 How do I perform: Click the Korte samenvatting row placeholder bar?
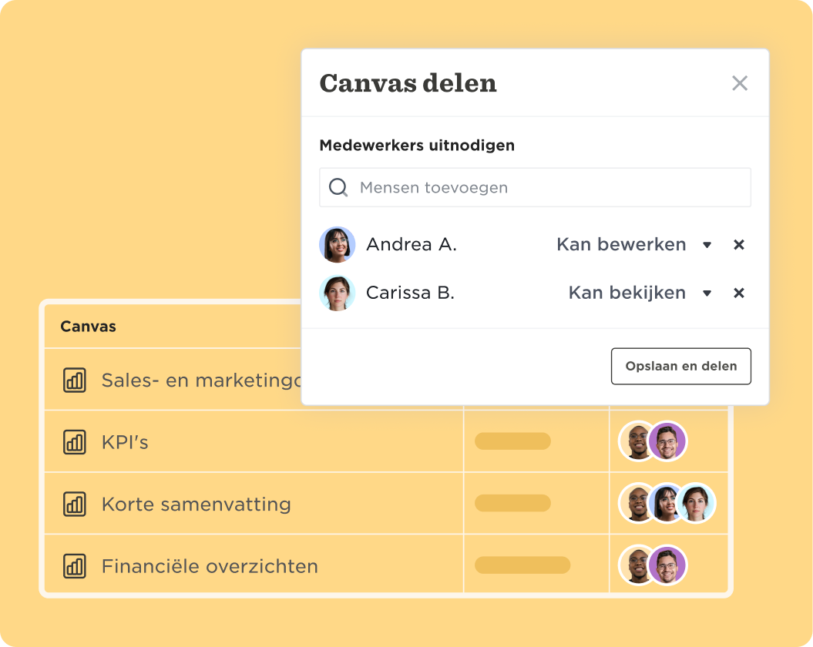pos(512,503)
